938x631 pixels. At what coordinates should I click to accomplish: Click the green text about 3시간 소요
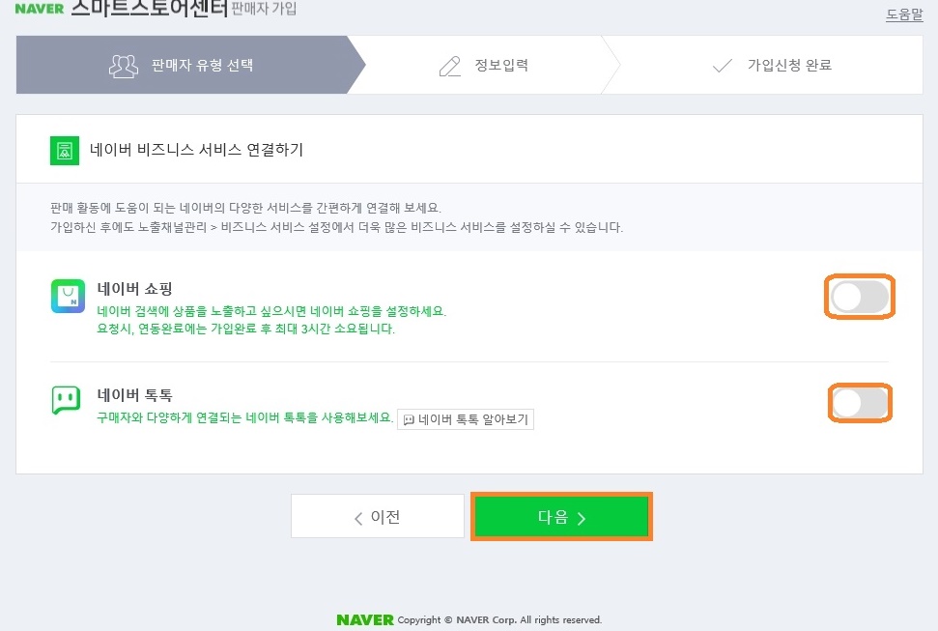tap(246, 329)
